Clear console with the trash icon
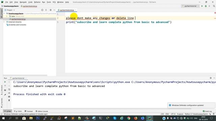Screen dimensions: 216x121 point(9,100)
